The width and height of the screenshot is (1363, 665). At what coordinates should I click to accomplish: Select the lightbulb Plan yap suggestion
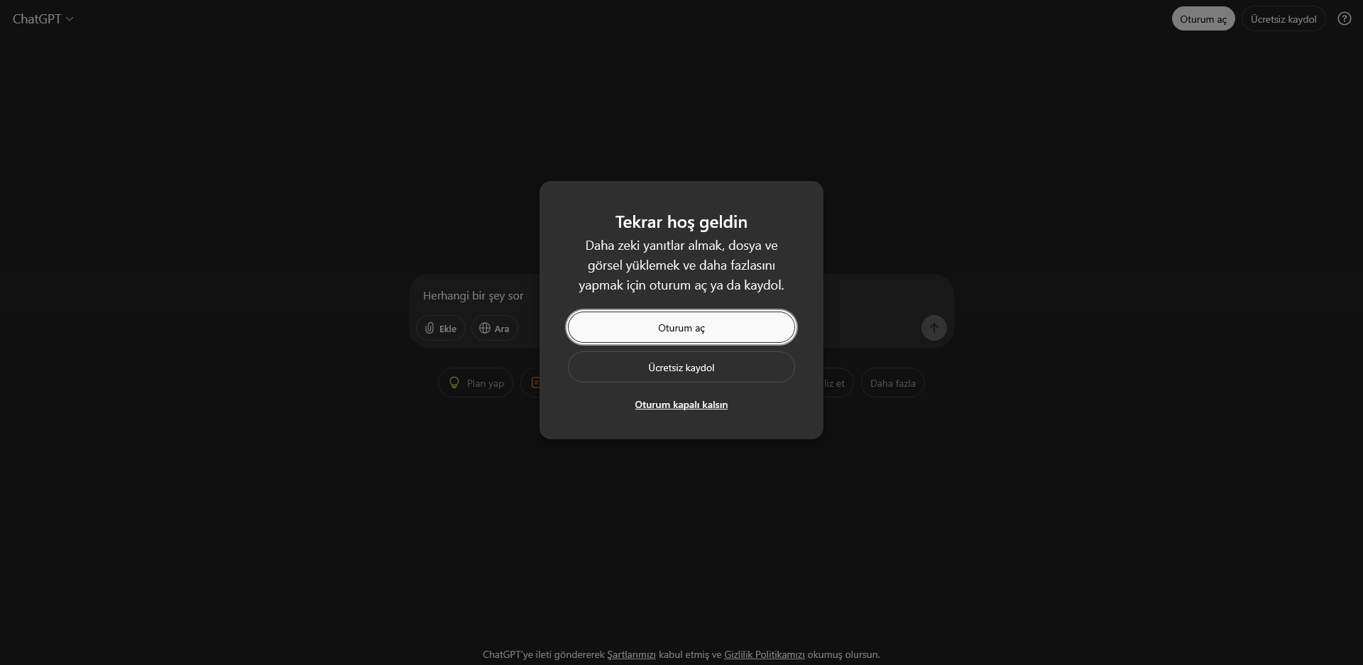476,383
